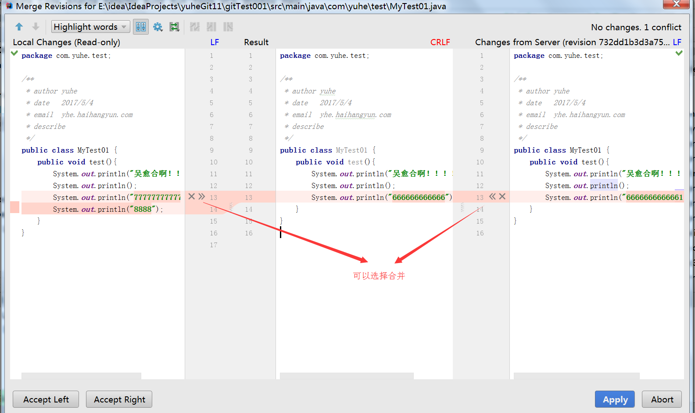Click the '77777777777' println line in local pane
695x413 pixels.
coord(117,197)
